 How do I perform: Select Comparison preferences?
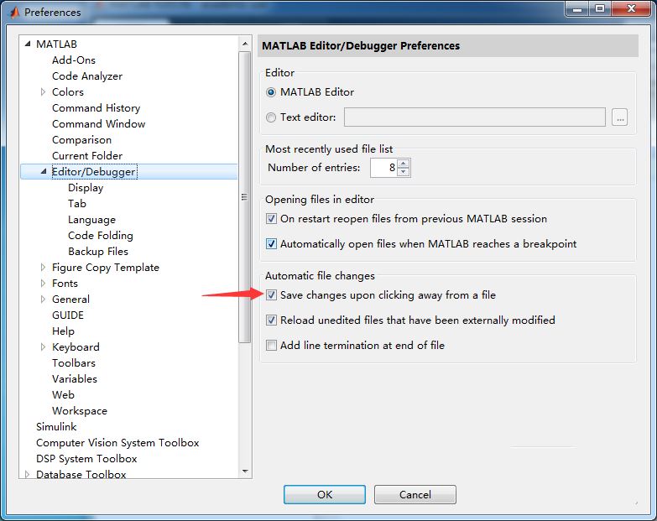81,139
